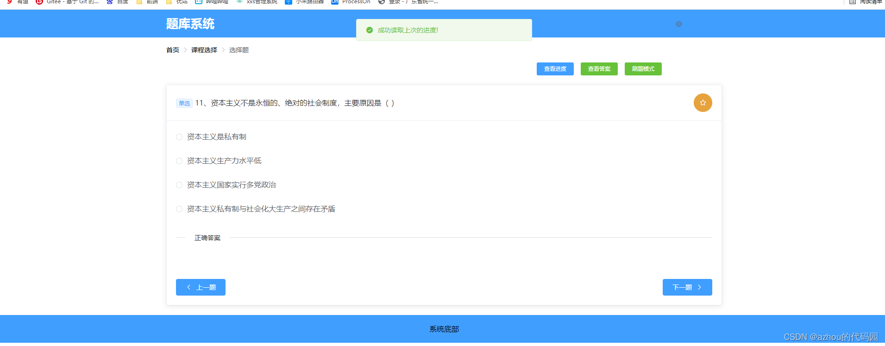The width and height of the screenshot is (885, 346).
Task: Click the 正确答案 divider label
Action: [207, 238]
